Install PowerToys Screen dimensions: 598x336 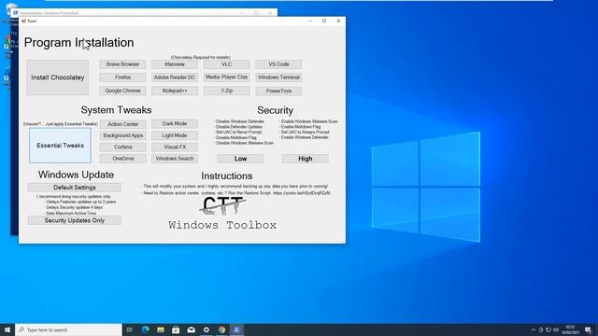click(278, 91)
